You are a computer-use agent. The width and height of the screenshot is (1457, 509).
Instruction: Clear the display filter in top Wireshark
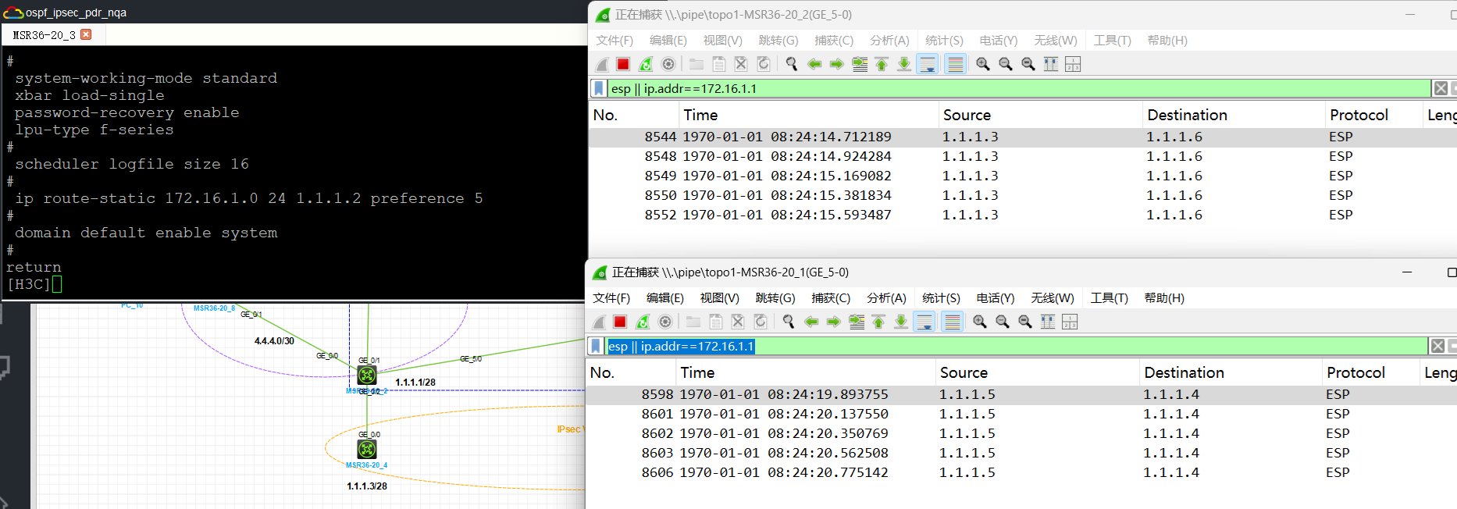(x=1441, y=88)
